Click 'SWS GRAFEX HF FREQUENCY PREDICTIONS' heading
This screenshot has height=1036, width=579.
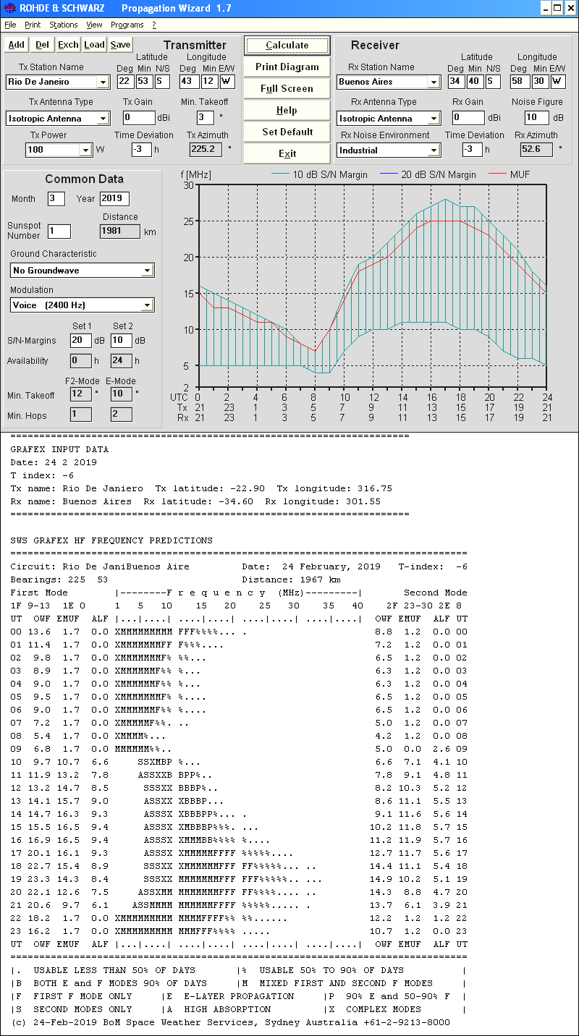point(111,540)
